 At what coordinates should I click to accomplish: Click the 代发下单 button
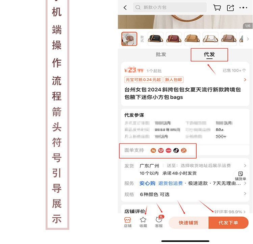228,222
